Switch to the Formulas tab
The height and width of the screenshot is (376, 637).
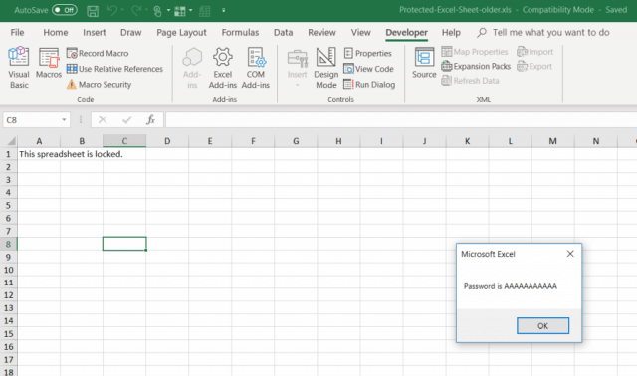[x=240, y=32]
